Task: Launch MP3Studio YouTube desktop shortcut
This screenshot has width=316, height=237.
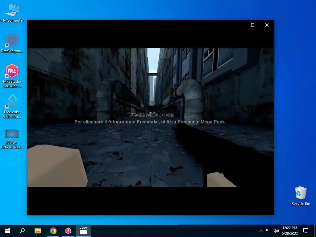Action: (x=12, y=76)
